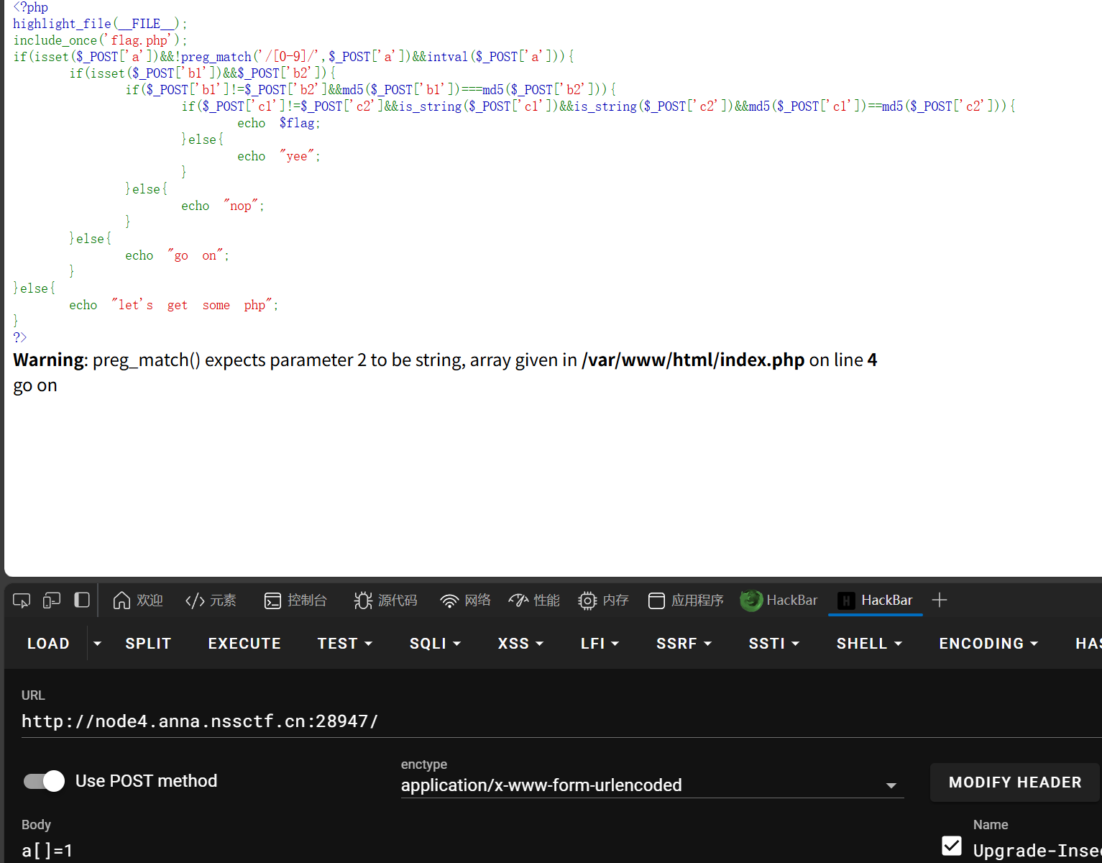This screenshot has width=1102, height=863.
Task: Click the inspect element picker icon
Action: (22, 601)
